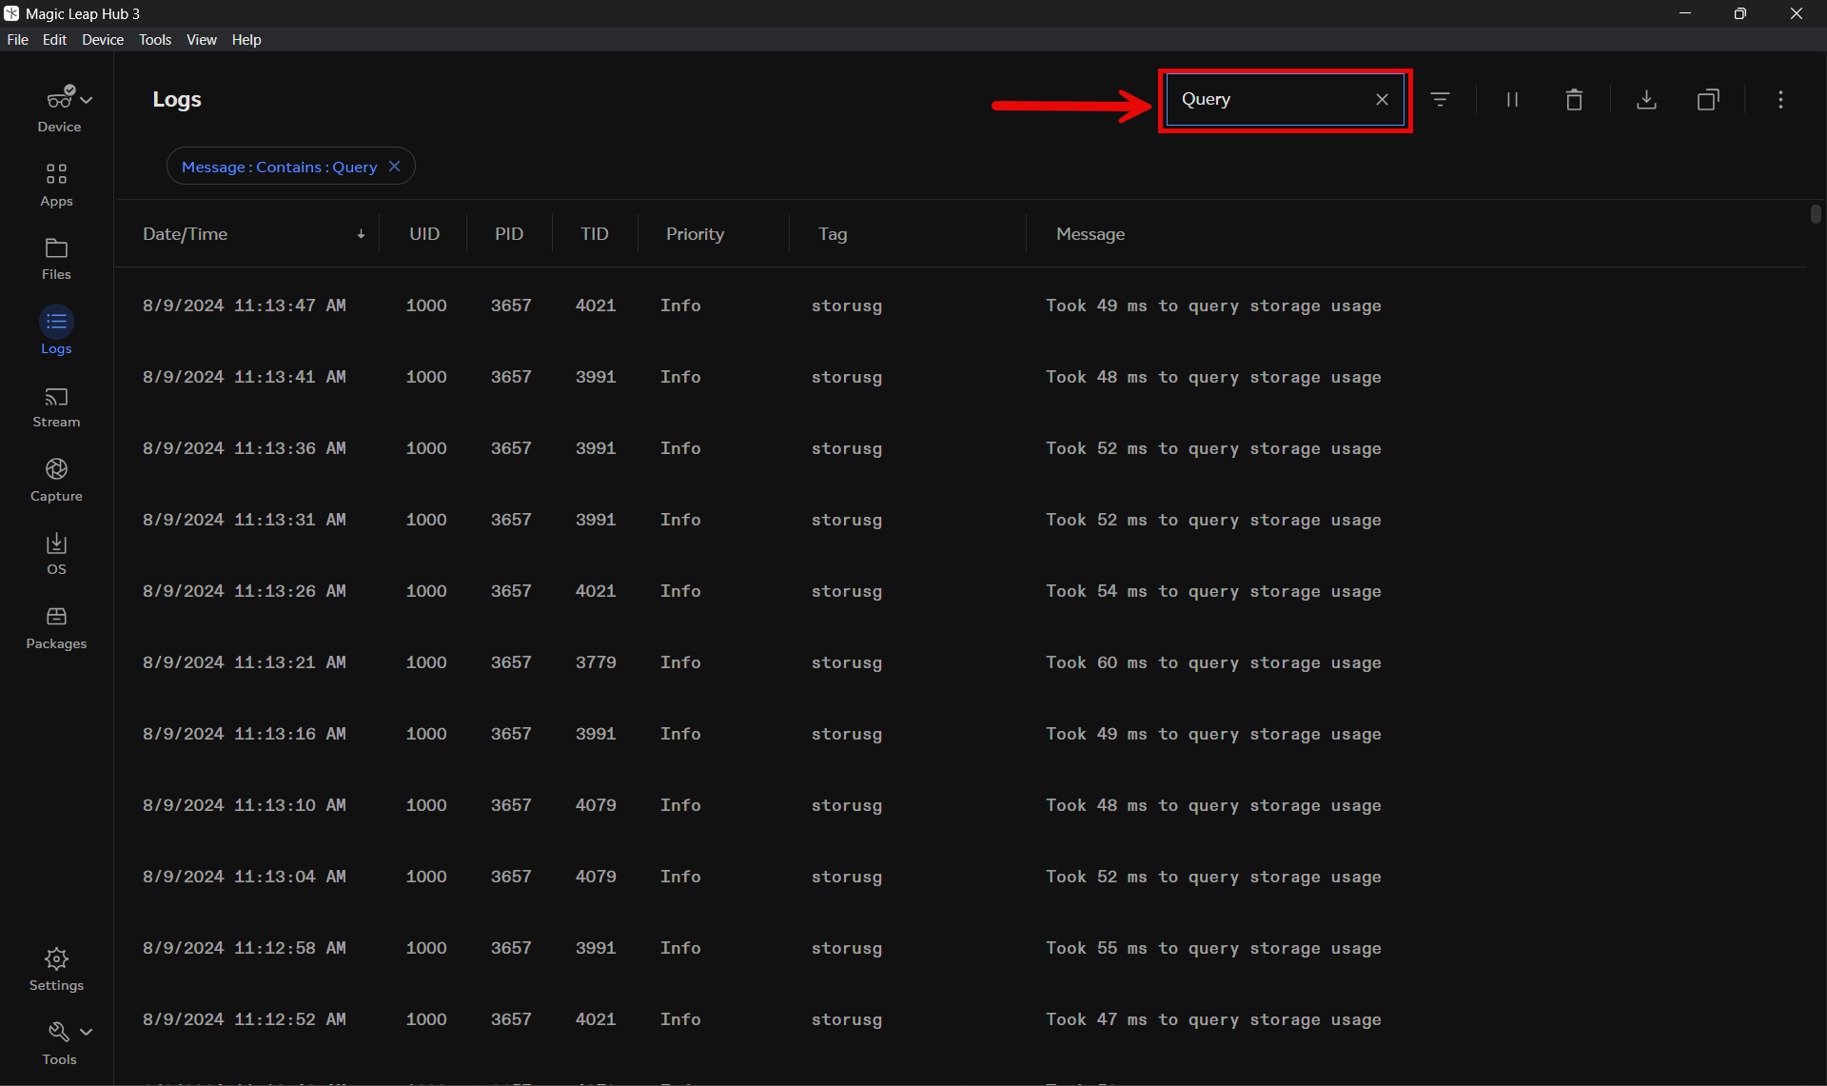Open the Capture panel in sidebar
The height and width of the screenshot is (1086, 1827).
coord(56,480)
